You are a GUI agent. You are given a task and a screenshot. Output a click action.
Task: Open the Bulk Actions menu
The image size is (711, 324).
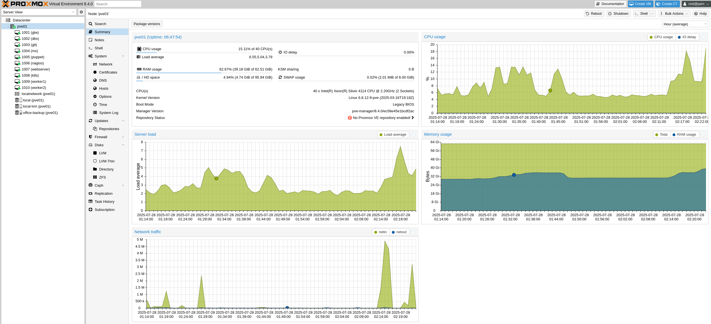point(675,14)
